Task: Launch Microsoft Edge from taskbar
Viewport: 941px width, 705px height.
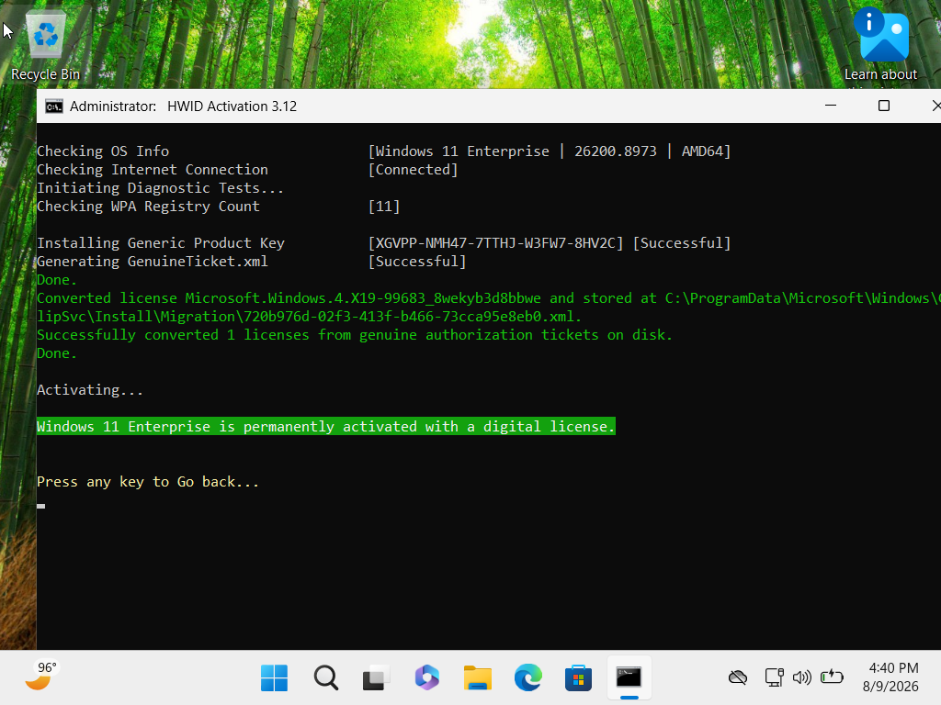Action: coord(528,678)
